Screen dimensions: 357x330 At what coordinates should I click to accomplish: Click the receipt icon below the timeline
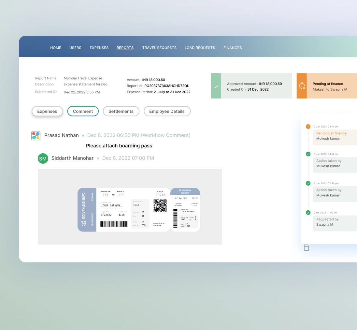pos(306,247)
